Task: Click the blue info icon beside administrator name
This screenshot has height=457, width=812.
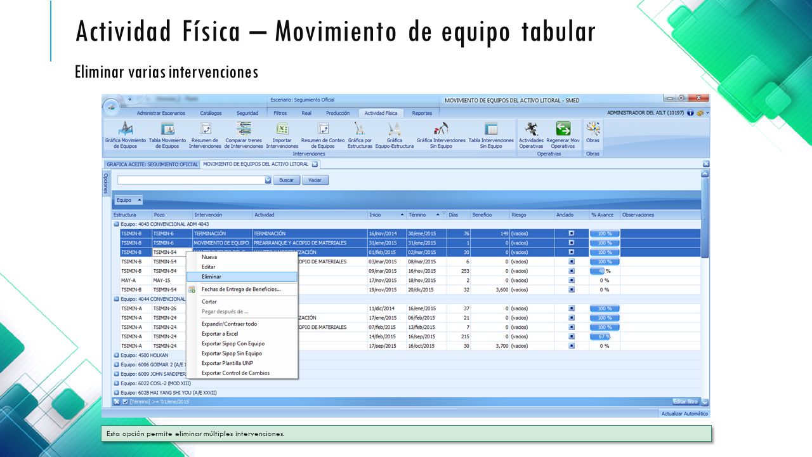Action: tap(690, 113)
